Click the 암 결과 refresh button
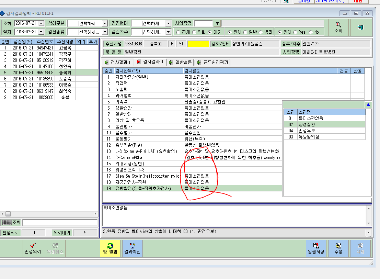The height and width of the screenshot is (279, 380). [x=110, y=248]
